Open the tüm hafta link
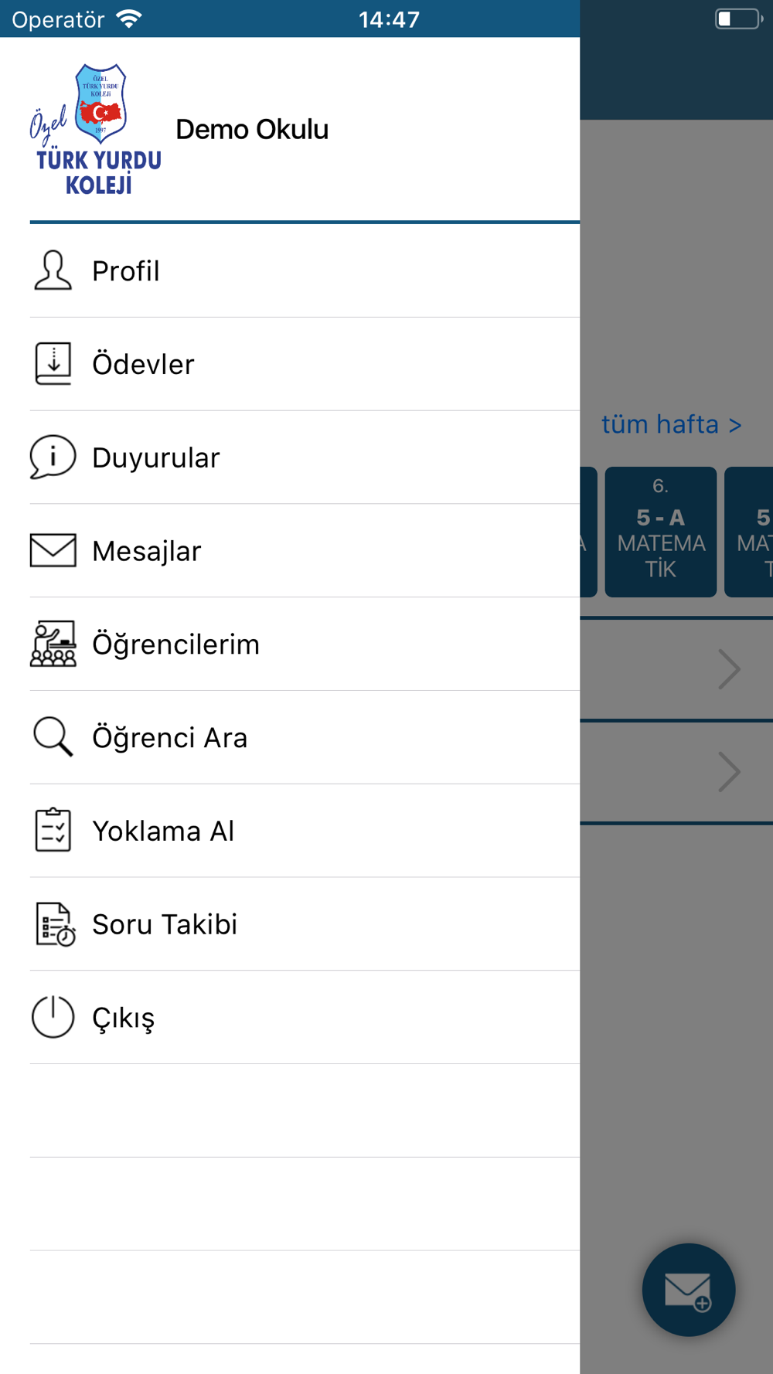This screenshot has height=1374, width=773. pos(671,424)
